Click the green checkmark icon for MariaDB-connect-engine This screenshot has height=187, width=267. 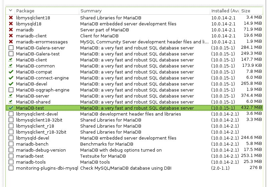(11, 78)
